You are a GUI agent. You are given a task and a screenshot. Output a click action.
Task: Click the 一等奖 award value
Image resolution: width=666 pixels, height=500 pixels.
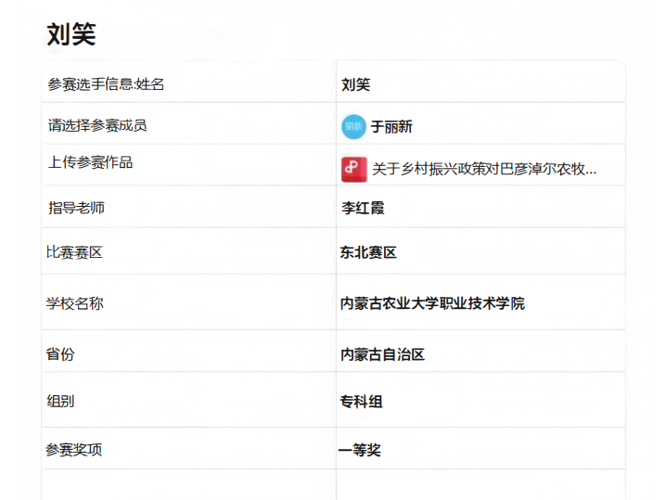coord(360,450)
